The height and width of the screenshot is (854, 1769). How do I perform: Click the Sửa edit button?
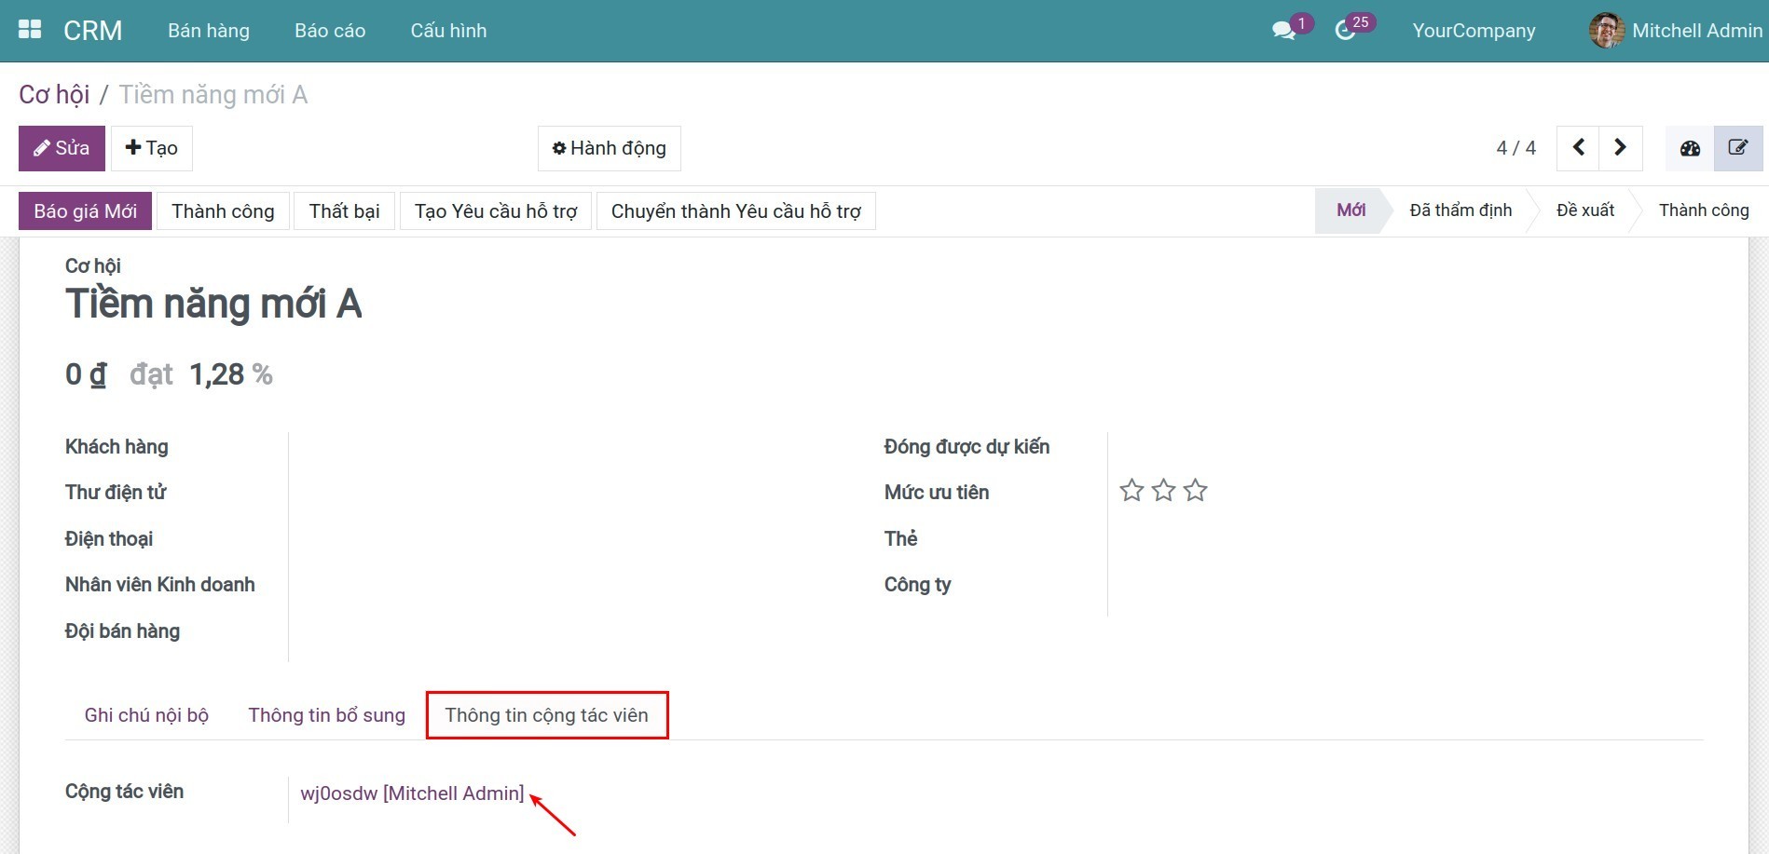[62, 148]
